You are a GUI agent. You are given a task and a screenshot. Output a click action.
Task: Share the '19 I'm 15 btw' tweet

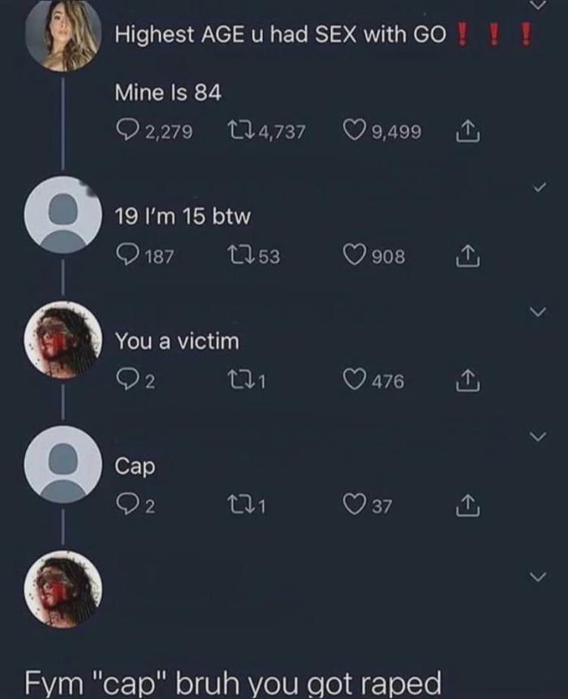tap(467, 256)
